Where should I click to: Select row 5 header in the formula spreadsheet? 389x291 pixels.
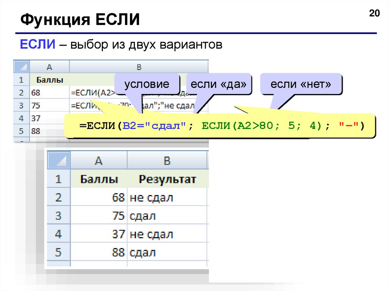click(22, 131)
